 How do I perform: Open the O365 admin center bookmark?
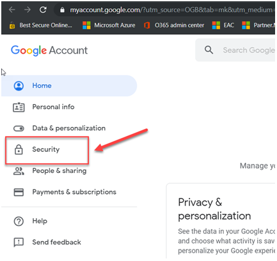point(174,26)
